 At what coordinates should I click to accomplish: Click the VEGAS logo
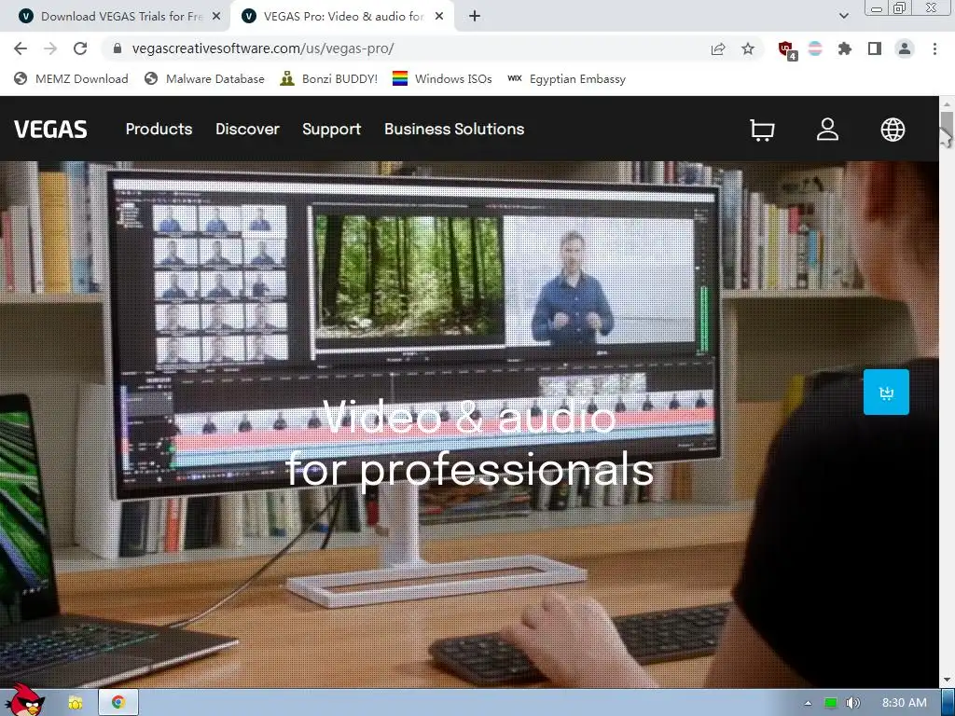[x=50, y=129]
